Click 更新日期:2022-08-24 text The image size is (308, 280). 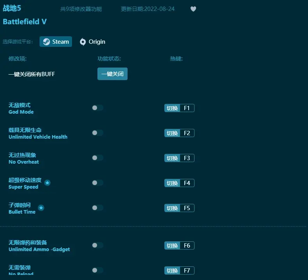tap(148, 9)
